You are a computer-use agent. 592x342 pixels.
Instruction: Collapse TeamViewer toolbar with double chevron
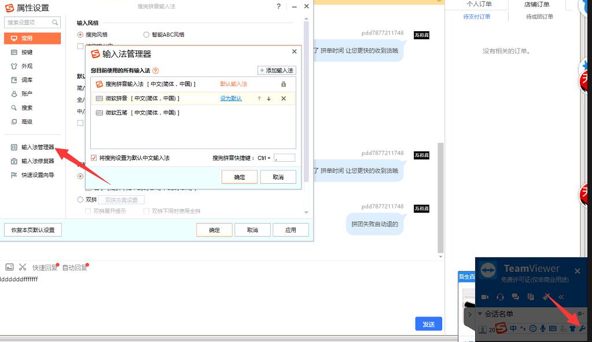[x=561, y=297]
